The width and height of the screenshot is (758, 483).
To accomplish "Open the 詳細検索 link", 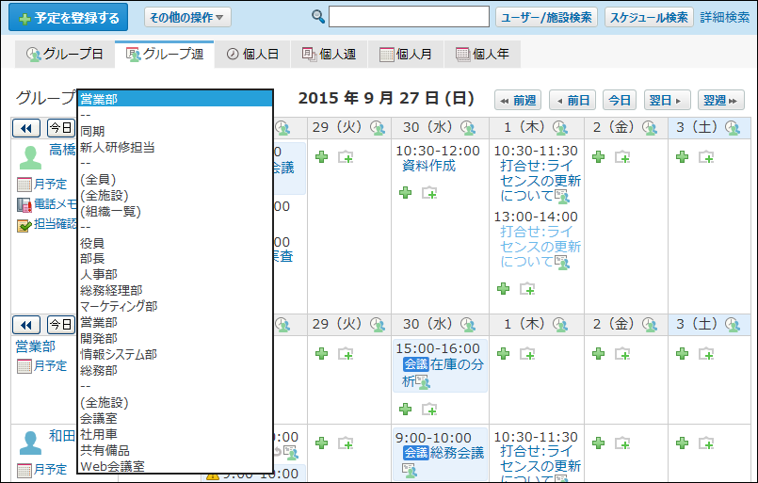I will click(x=725, y=17).
